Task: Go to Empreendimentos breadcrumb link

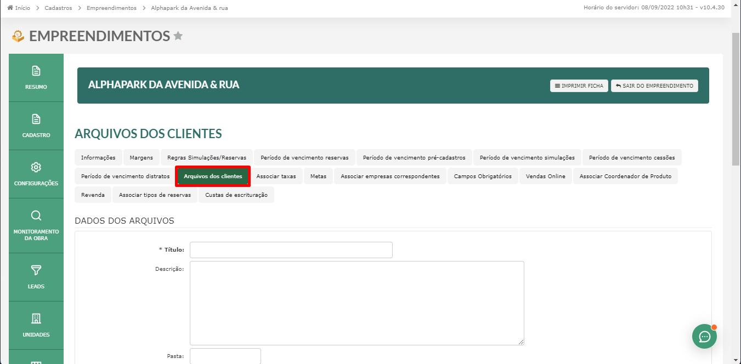Action: (x=111, y=8)
